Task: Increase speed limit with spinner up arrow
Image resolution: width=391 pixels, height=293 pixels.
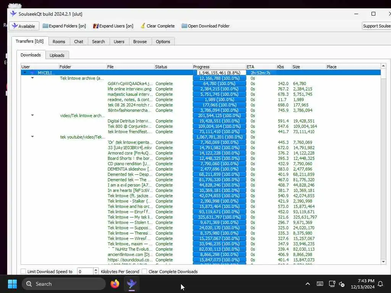Action: click(x=96, y=270)
